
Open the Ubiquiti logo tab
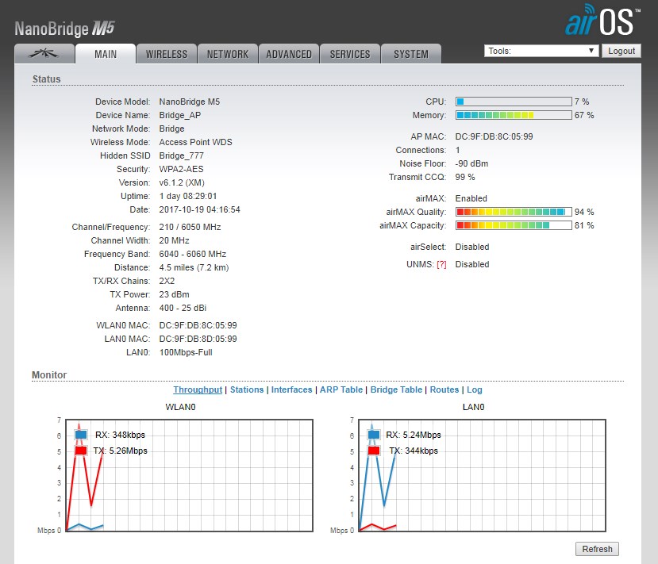[x=44, y=54]
